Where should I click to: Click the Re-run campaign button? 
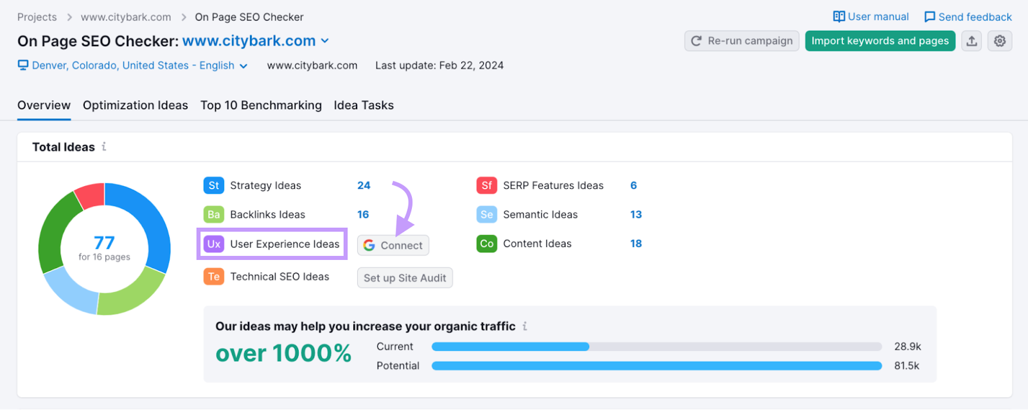point(742,41)
